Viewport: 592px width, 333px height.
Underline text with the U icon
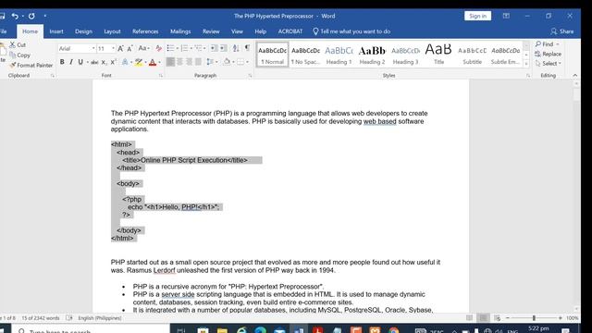point(80,62)
